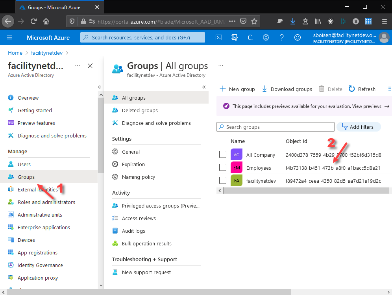Bookmark this page with the star icon
The width and height of the screenshot is (392, 295).
254,22
